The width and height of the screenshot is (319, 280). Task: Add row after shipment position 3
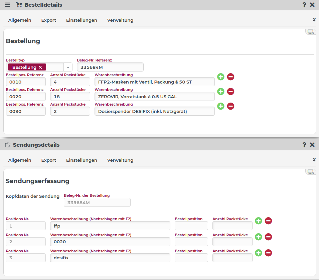258,253
